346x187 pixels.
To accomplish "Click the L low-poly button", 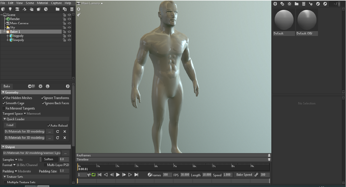I will (x=48, y=86).
